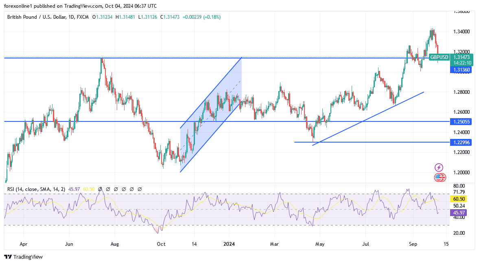The height and width of the screenshot is (264, 479).
Task: Click the 1.31360 blue price label
Action: (461, 70)
